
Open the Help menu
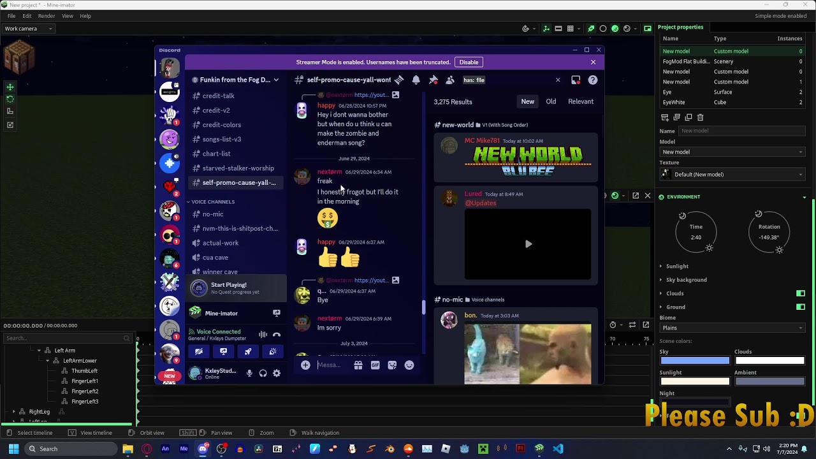(x=85, y=16)
